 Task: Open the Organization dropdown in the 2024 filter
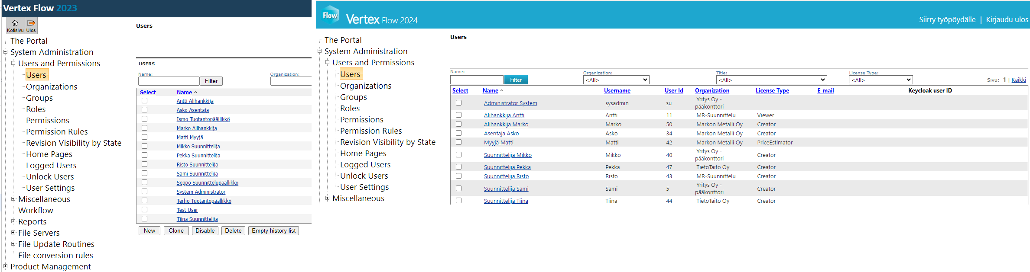pyautogui.click(x=616, y=80)
